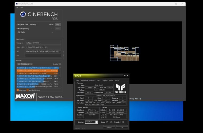Select ranking row 8 Threadripper score 16315
Image resolution: width=203 pixels, height=133 pixels.
point(38,87)
